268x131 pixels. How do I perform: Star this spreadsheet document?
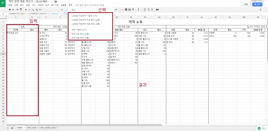click(52, 2)
